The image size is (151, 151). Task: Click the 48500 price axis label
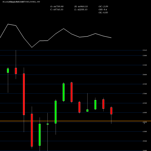(145, 84)
